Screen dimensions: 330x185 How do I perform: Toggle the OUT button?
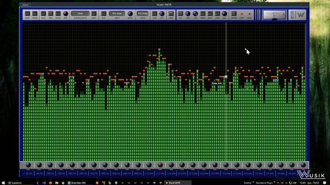point(104,14)
